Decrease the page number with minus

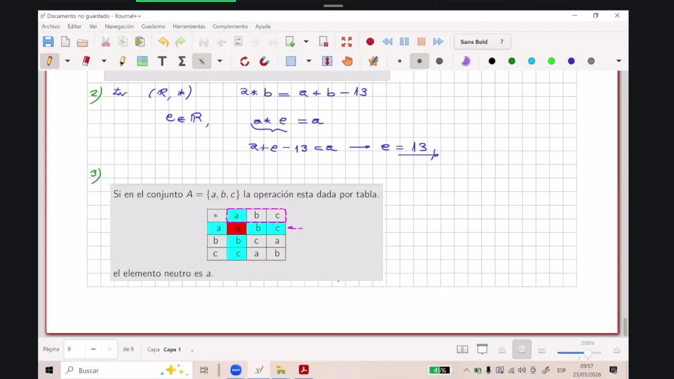[93, 349]
